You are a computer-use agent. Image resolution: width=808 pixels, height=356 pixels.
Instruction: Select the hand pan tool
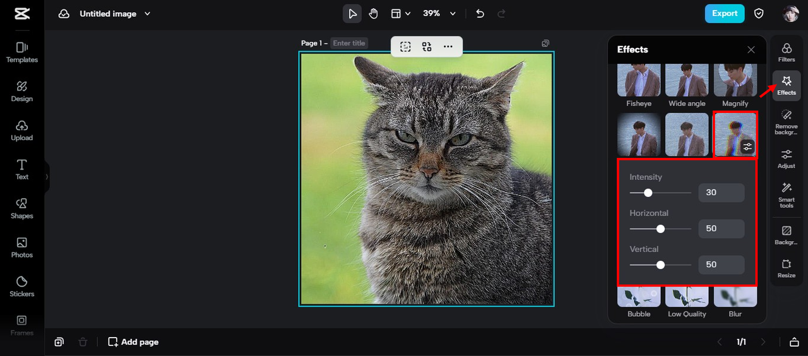coord(373,13)
